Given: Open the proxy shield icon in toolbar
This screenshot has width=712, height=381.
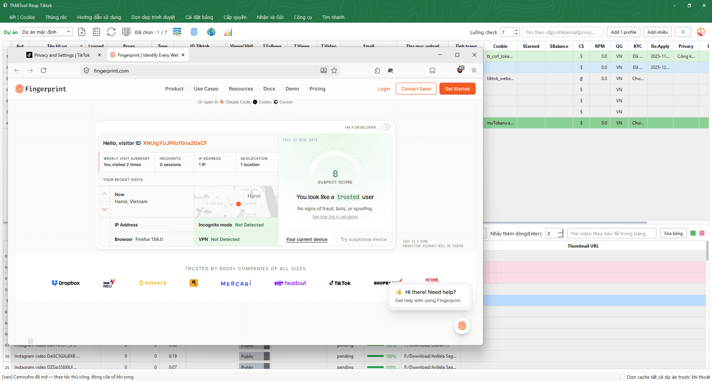Looking at the screenshot, I should pyautogui.click(x=177, y=32).
